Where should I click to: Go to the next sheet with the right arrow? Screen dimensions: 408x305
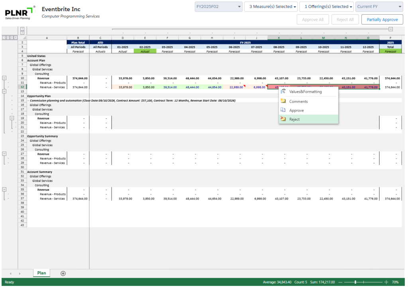click(x=20, y=274)
